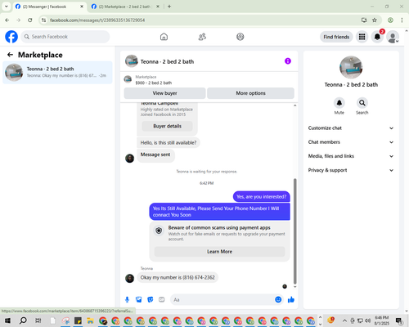
Task: Expand the Privacy & support section
Action: pos(351,170)
